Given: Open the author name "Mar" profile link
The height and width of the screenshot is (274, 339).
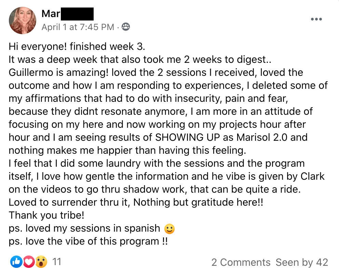Looking at the screenshot, I should [x=51, y=14].
